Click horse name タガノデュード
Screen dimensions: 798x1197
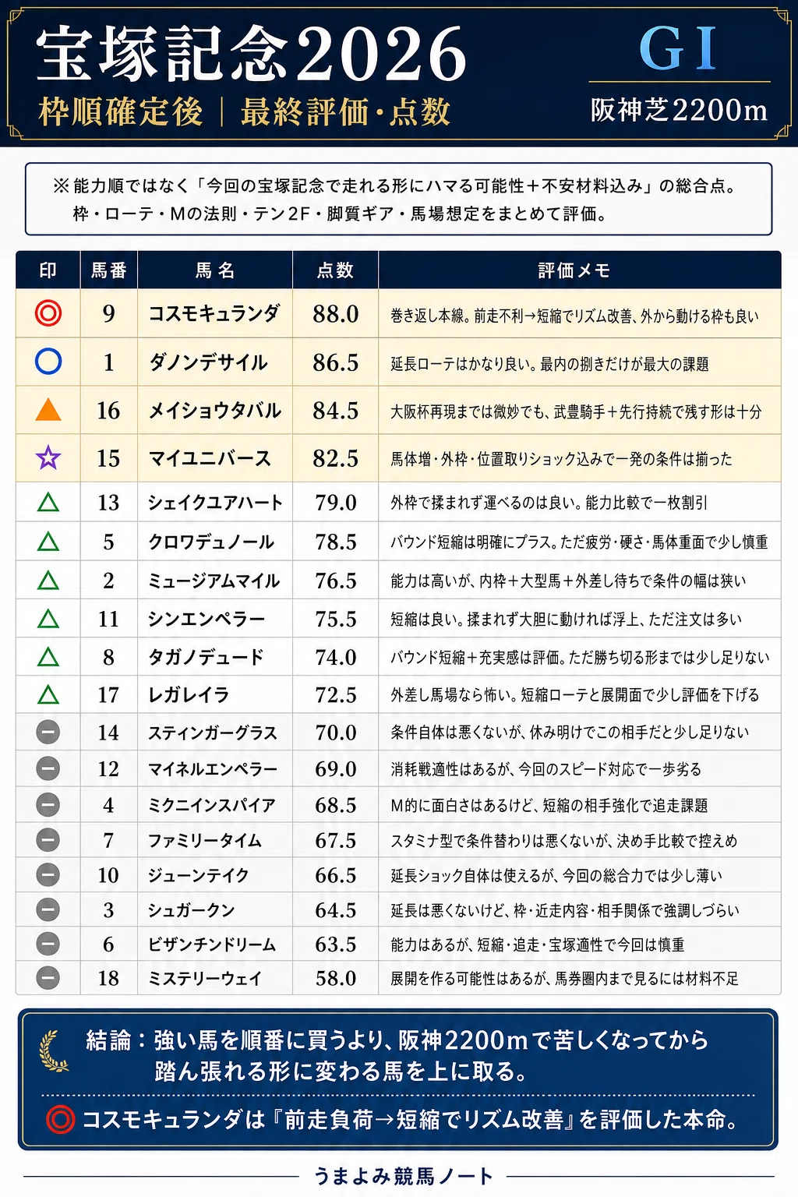click(x=207, y=657)
